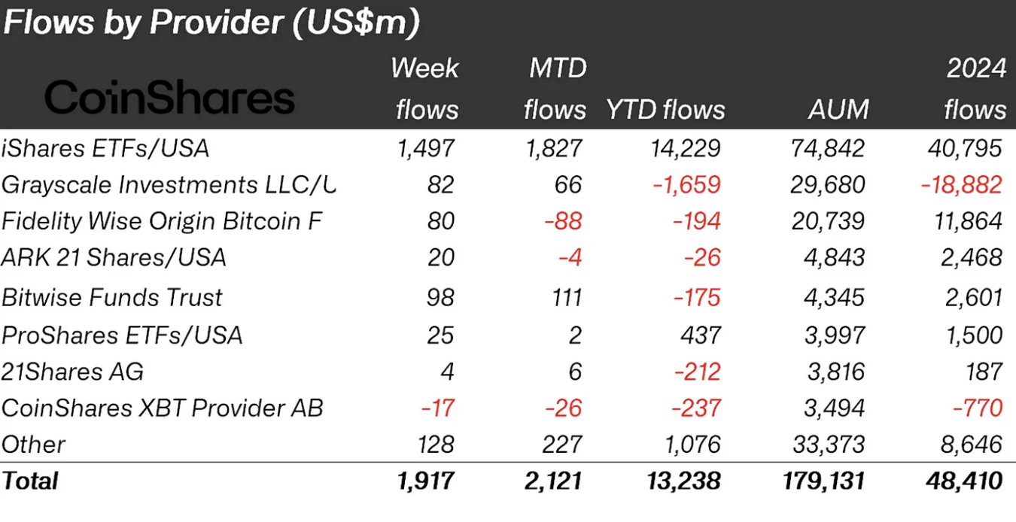1016x522 pixels.
Task: Select the Bitwise Funds Trust row label
Action: point(112,297)
